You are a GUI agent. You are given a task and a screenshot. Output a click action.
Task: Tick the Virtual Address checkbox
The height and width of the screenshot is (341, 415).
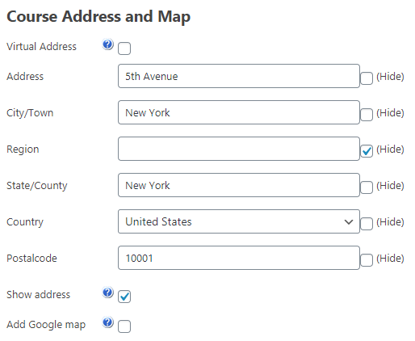124,48
